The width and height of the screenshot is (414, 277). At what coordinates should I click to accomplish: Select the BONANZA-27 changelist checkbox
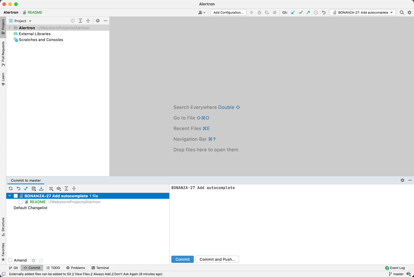point(15,196)
